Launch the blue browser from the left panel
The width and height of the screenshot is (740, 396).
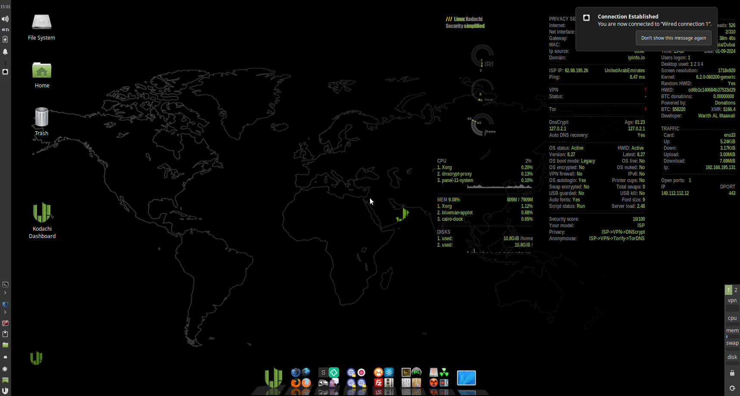pyautogui.click(x=5, y=304)
